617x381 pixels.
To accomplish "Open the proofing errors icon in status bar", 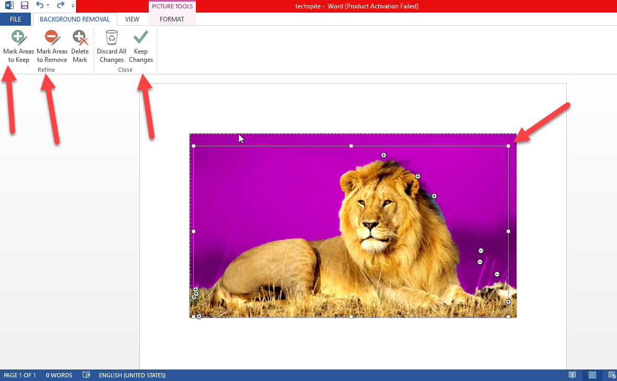I will pos(86,375).
